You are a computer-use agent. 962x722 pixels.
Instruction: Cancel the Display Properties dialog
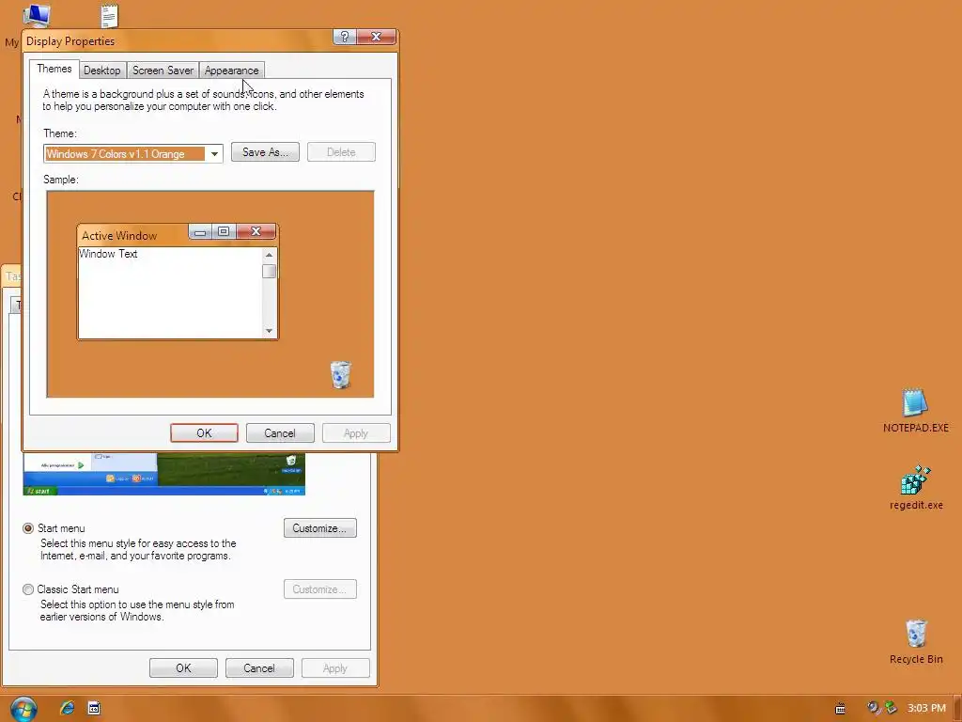coord(280,432)
